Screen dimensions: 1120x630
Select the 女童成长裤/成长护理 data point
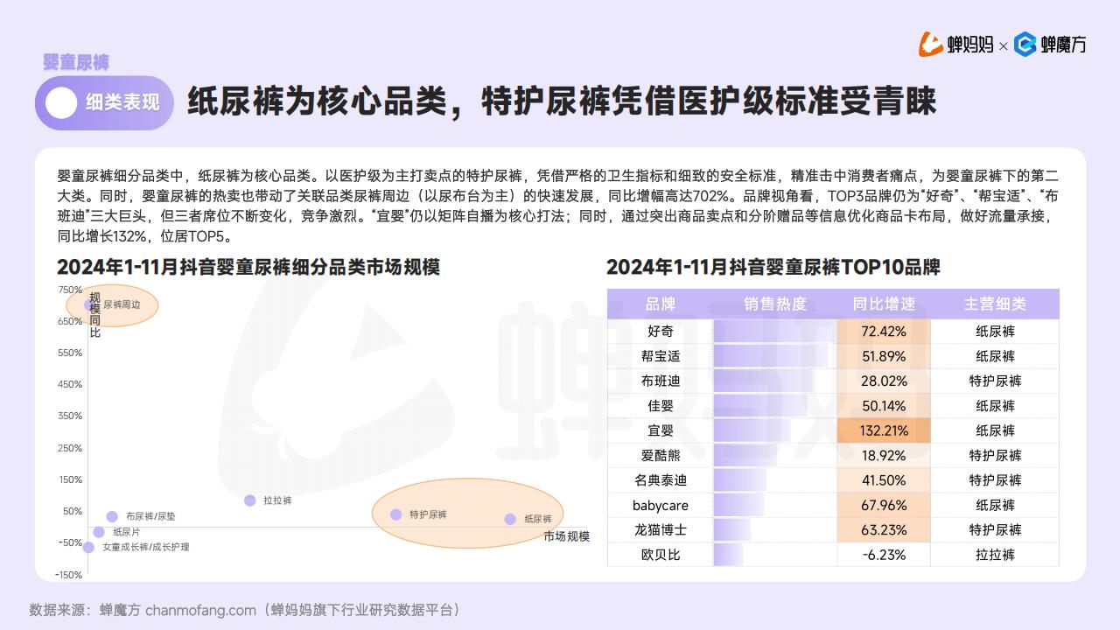[88, 547]
